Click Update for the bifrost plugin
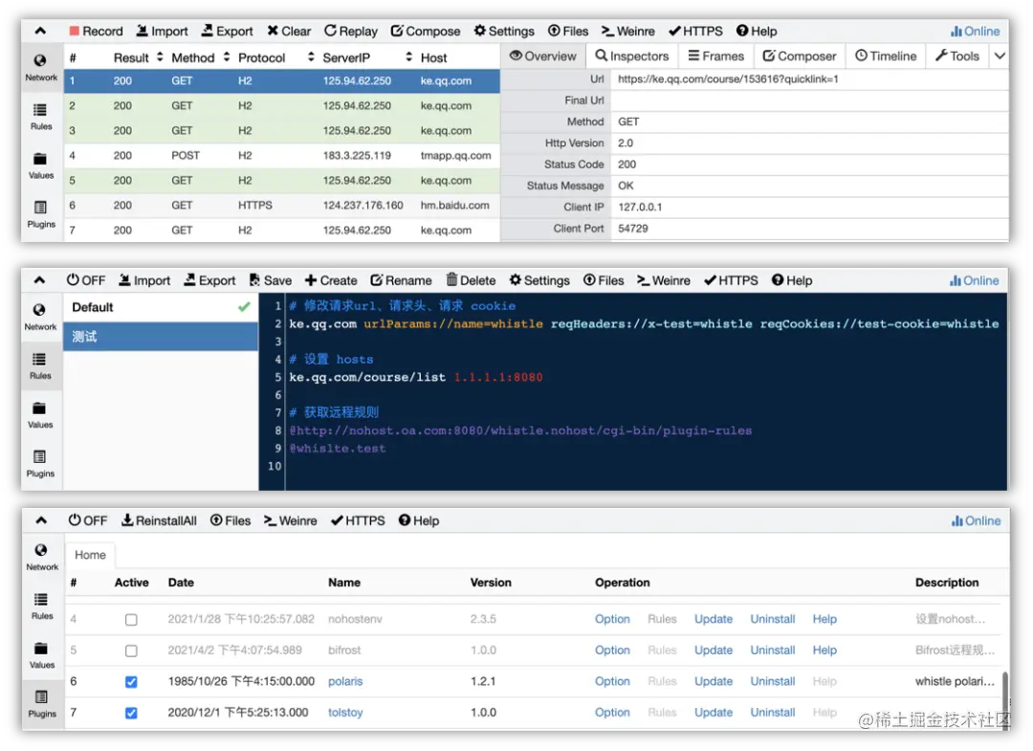1033x751 pixels. click(714, 651)
